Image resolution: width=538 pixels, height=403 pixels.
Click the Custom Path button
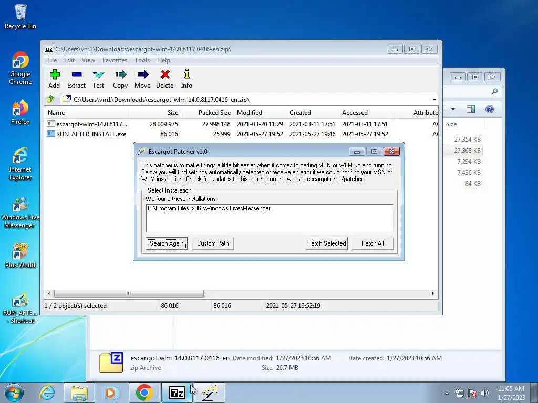[213, 243]
